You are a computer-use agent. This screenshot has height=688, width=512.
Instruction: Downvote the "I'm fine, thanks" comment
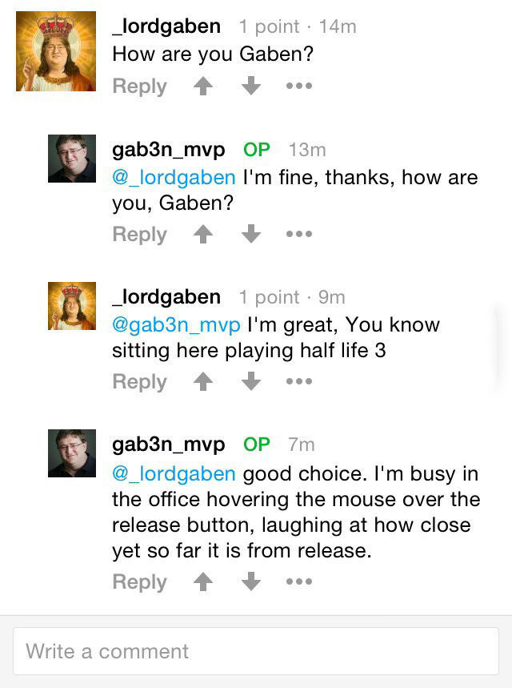251,234
